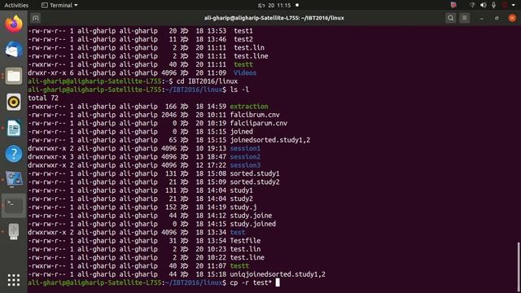521x293 pixels.
Task: Show applications grid button
Action: [x=14, y=280]
